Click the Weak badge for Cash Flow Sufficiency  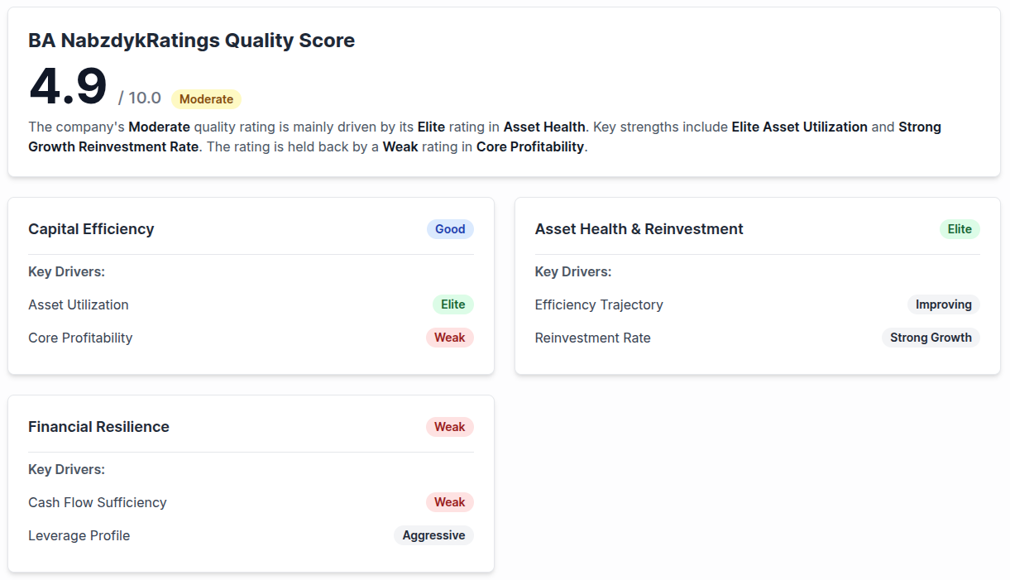(x=450, y=502)
